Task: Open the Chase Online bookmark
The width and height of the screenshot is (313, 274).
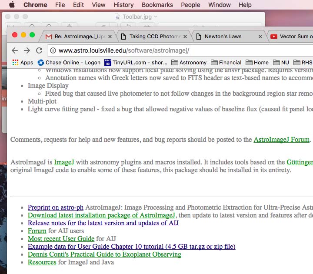Action: tap(69, 63)
